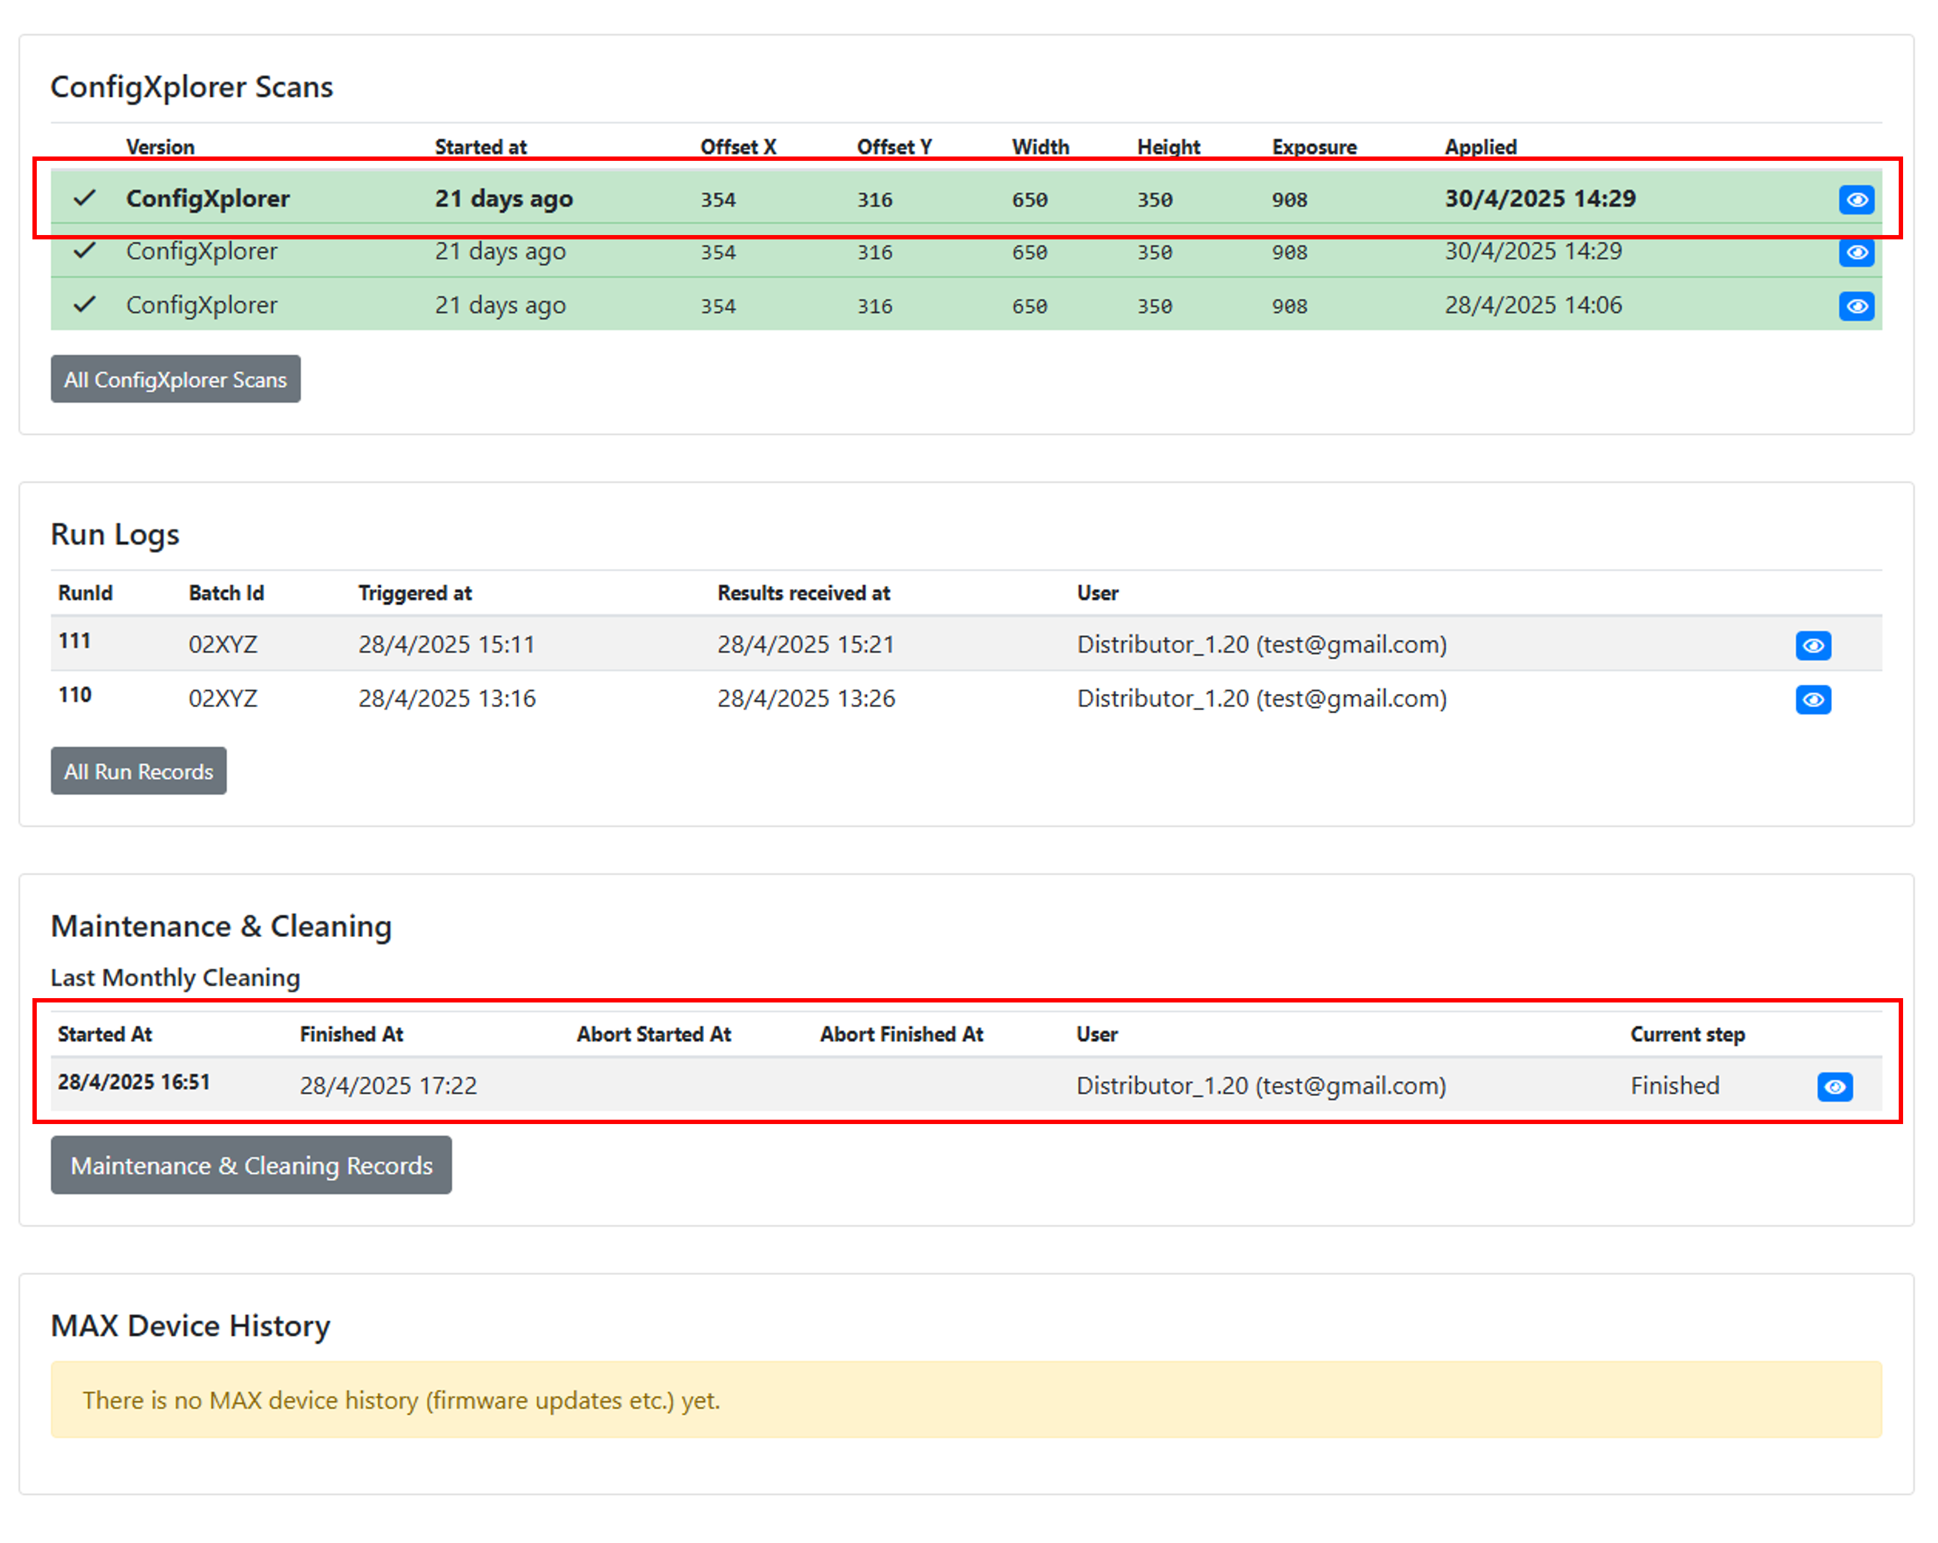Open All ConfigXplorer Scans
The width and height of the screenshot is (1938, 1543).
click(x=175, y=379)
